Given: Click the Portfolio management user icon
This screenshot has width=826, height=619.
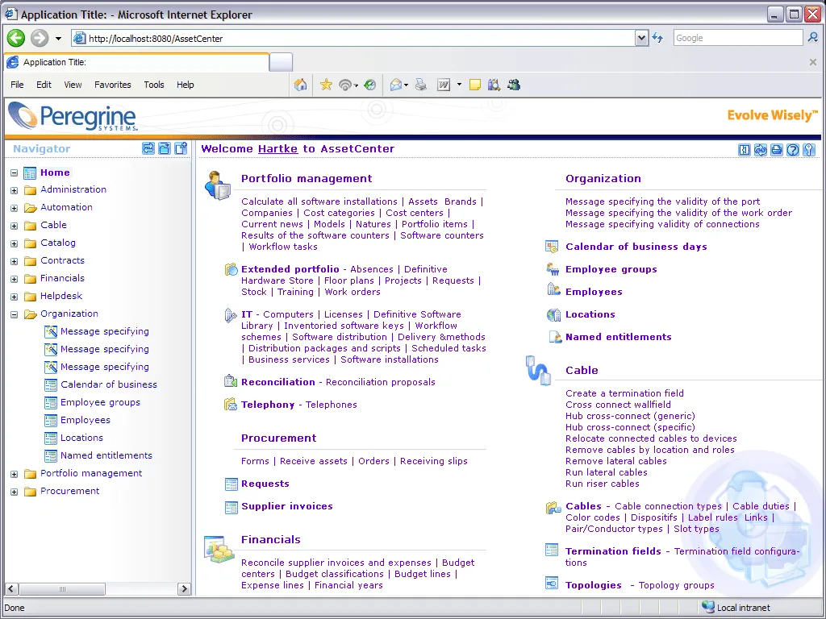Looking at the screenshot, I should [218, 185].
